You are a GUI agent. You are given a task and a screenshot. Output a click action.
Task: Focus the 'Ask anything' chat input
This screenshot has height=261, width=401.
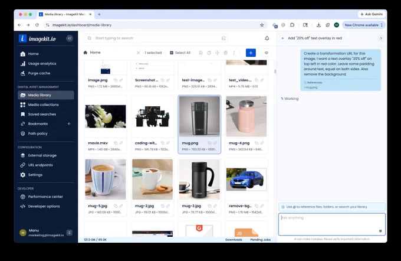coord(331,224)
